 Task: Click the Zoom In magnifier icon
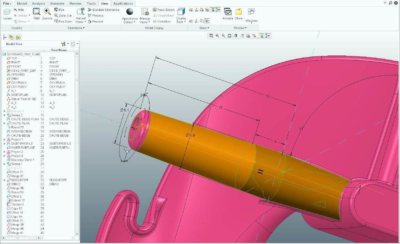pos(47,13)
